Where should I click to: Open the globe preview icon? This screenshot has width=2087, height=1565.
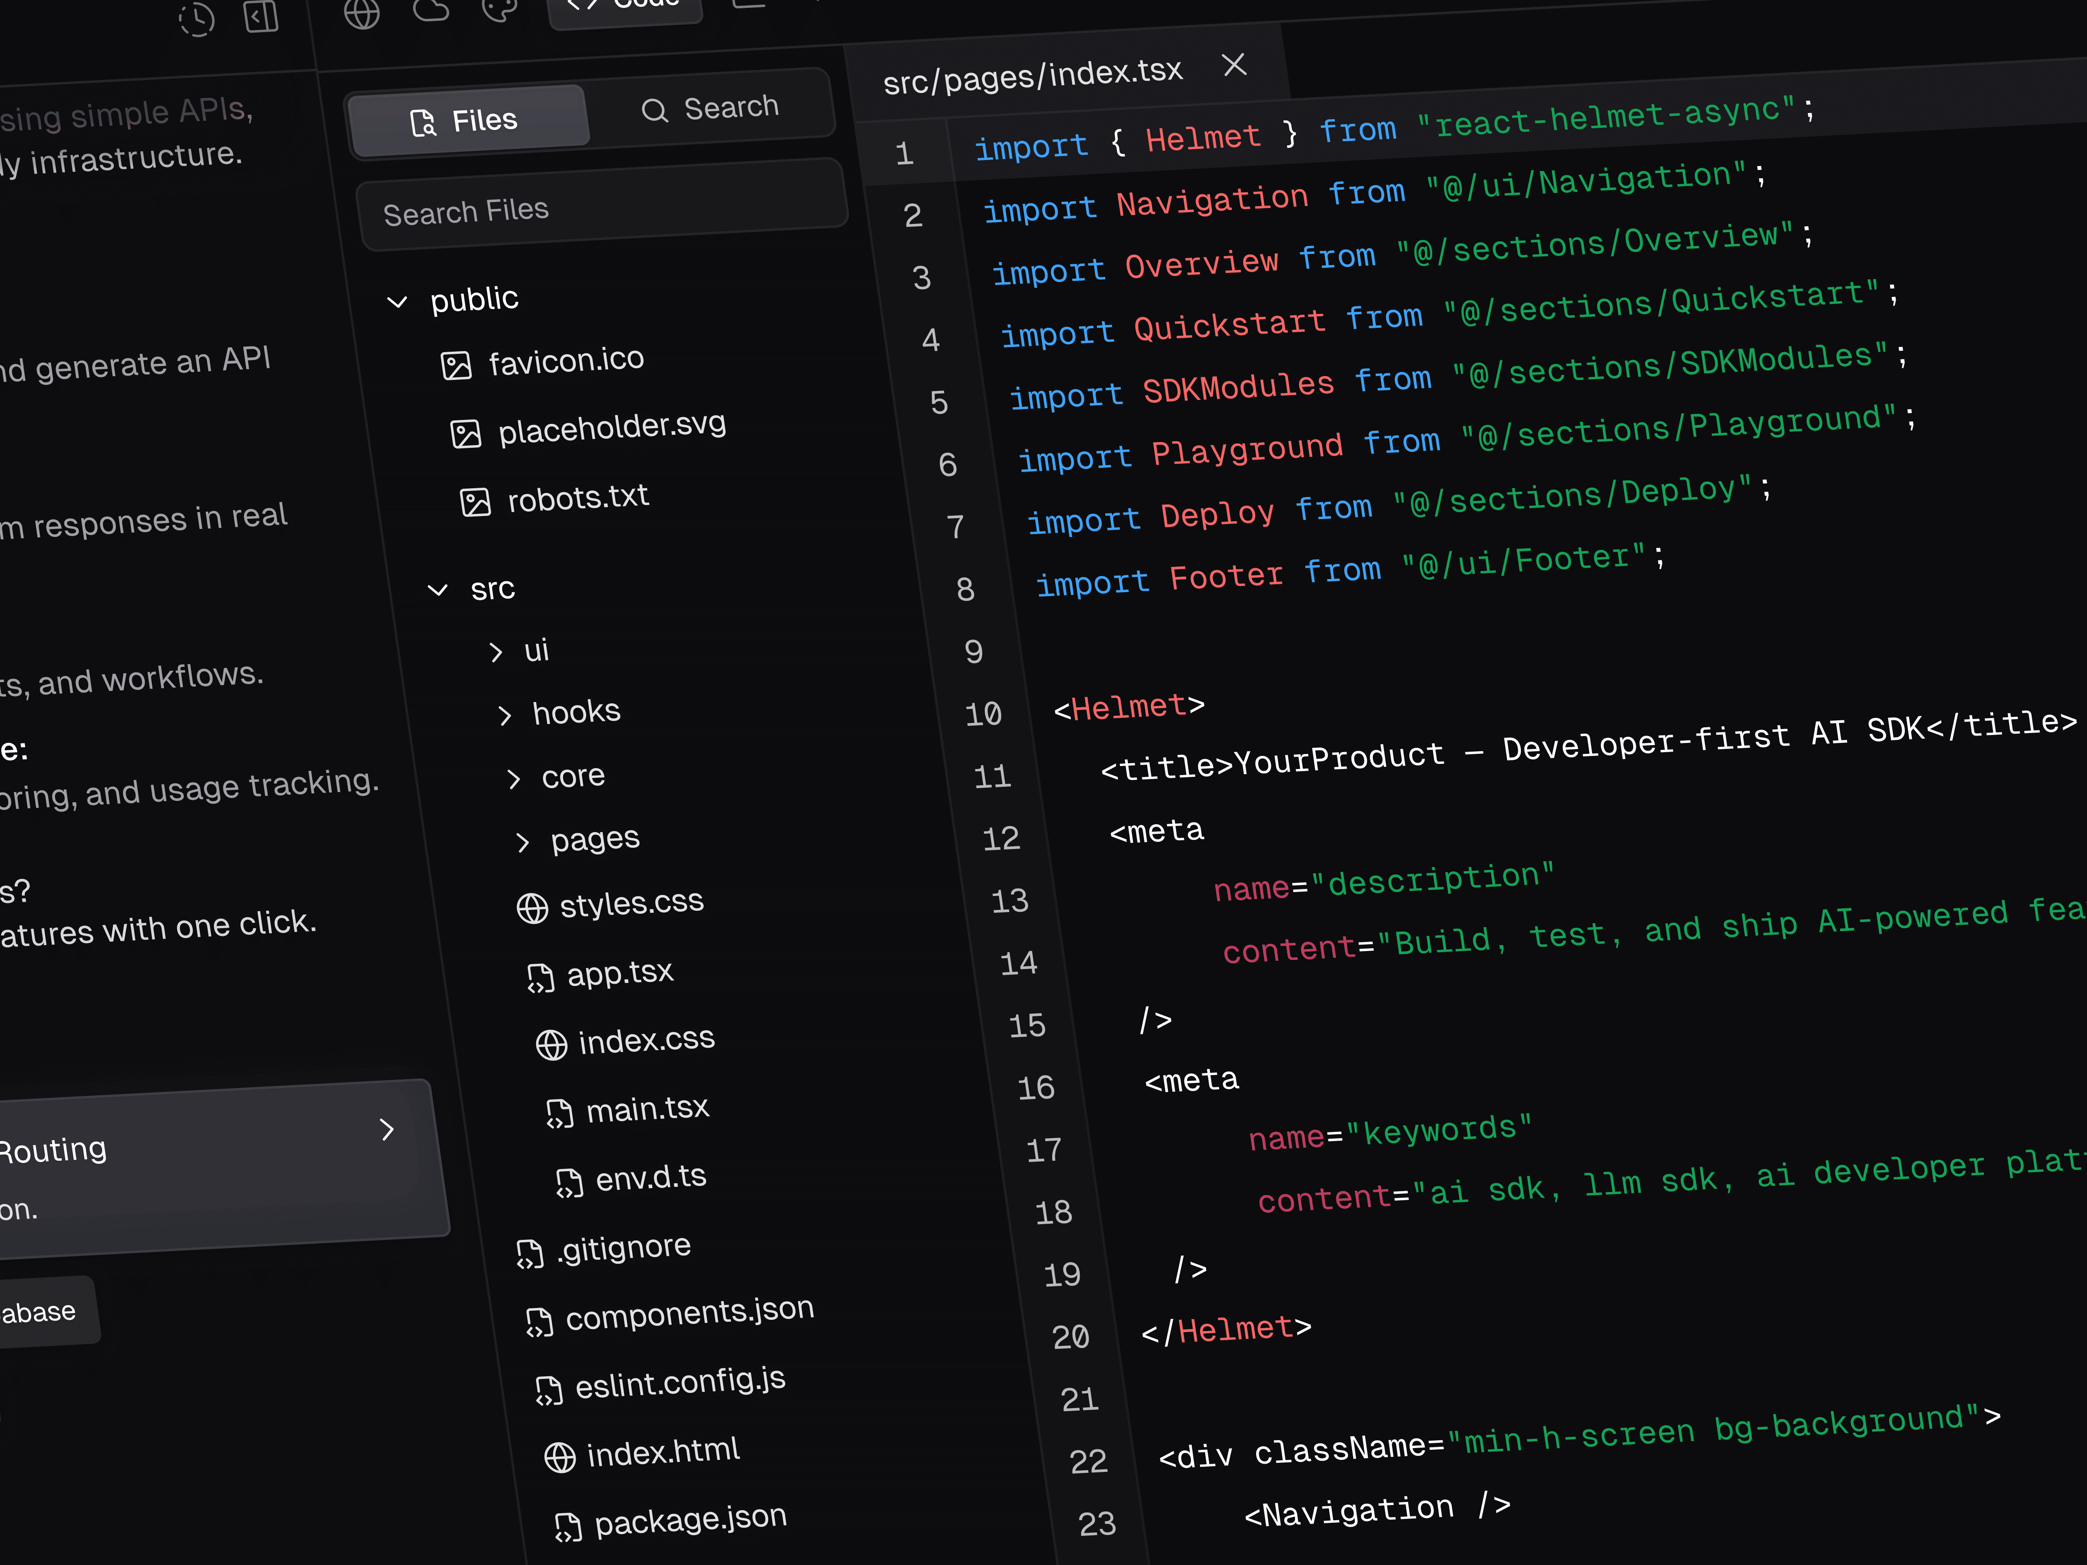tap(361, 13)
